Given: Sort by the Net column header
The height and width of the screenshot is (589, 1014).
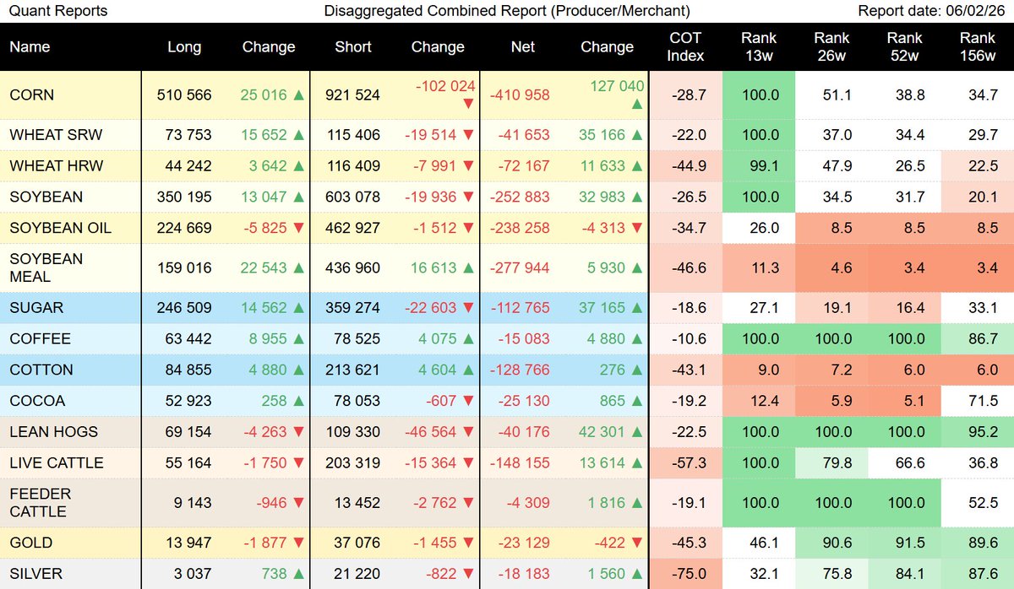Looking at the screenshot, I should (523, 47).
